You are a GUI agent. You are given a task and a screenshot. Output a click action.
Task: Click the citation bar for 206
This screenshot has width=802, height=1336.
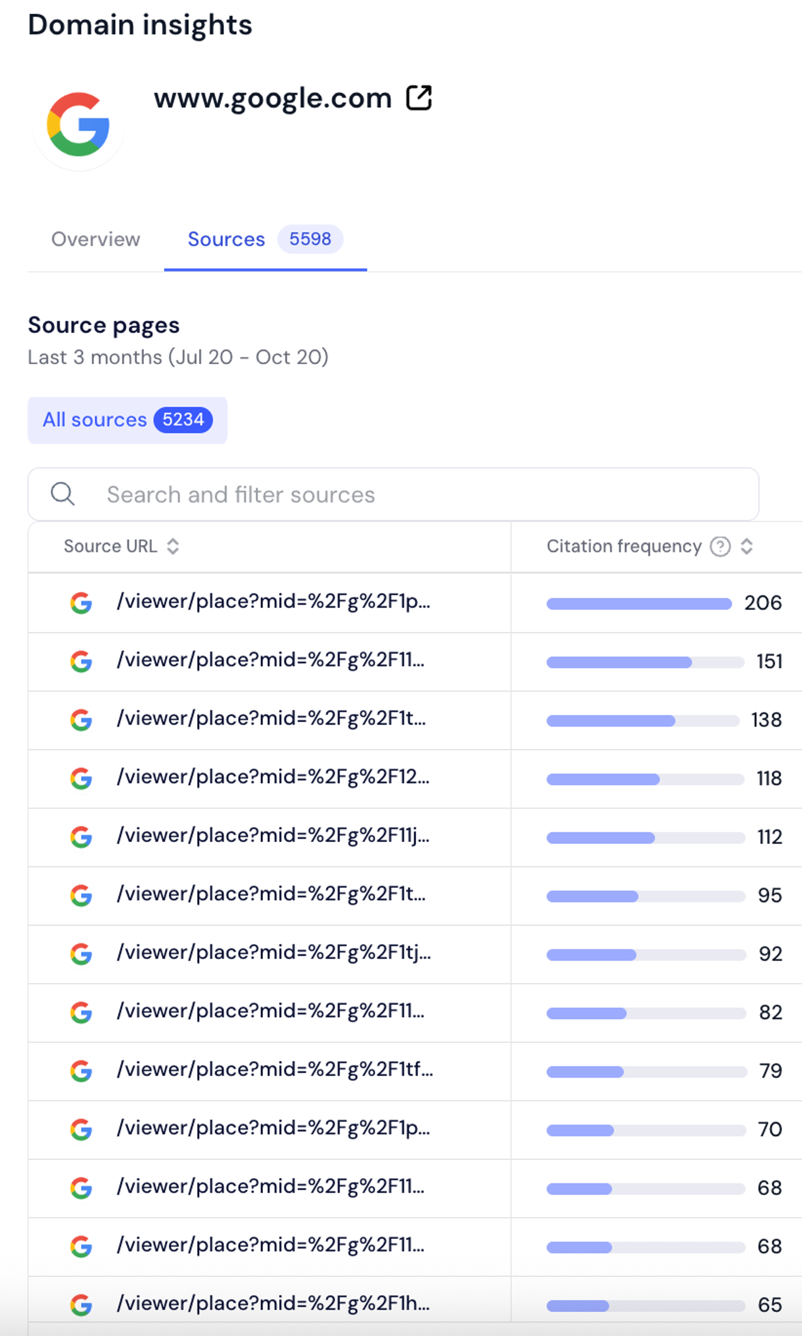[639, 604]
